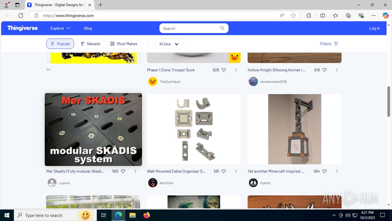Image resolution: width=392 pixels, height=221 pixels.
Task: Open flyandi profile avatar
Action: 253,183
